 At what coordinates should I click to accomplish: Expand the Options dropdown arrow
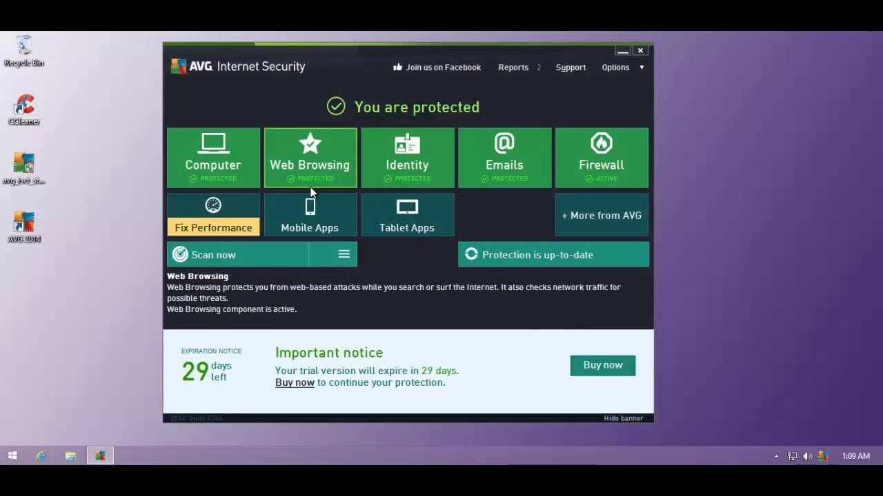[x=642, y=68]
